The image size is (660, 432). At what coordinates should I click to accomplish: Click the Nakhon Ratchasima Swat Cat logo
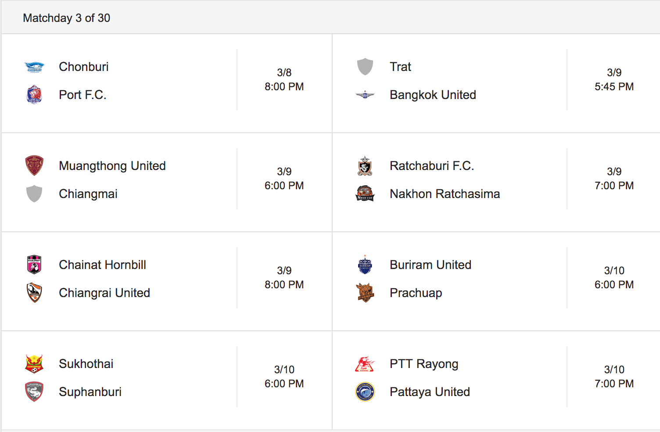coord(365,193)
